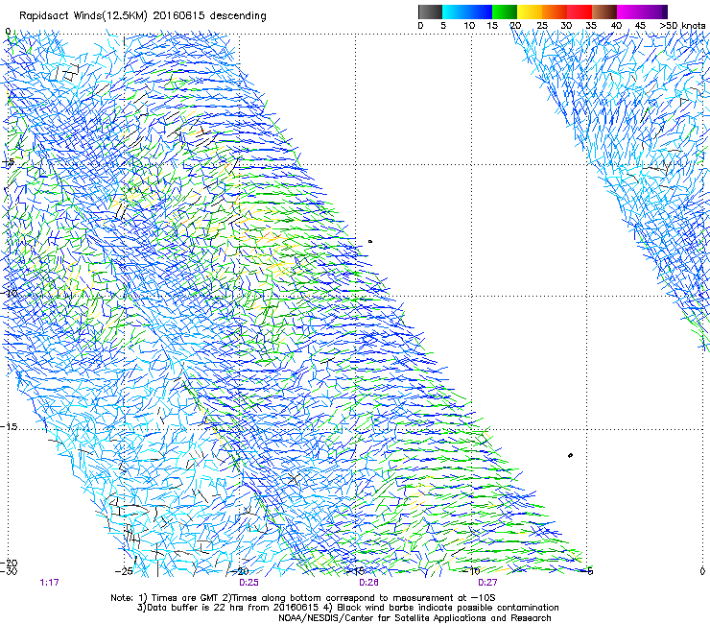710x624 pixels.
Task: Click the small island outline near -15 latitude, -6 longitude
Action: (571, 455)
